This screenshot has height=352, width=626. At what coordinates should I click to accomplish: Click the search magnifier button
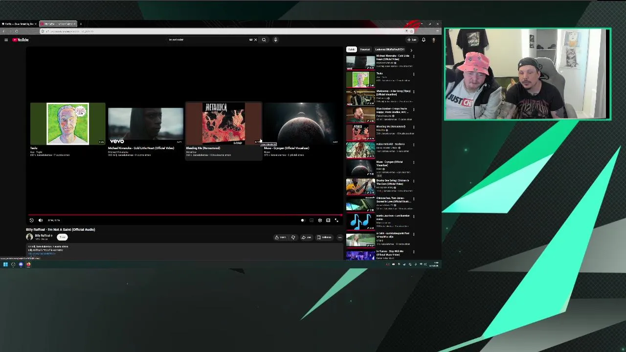(x=264, y=40)
